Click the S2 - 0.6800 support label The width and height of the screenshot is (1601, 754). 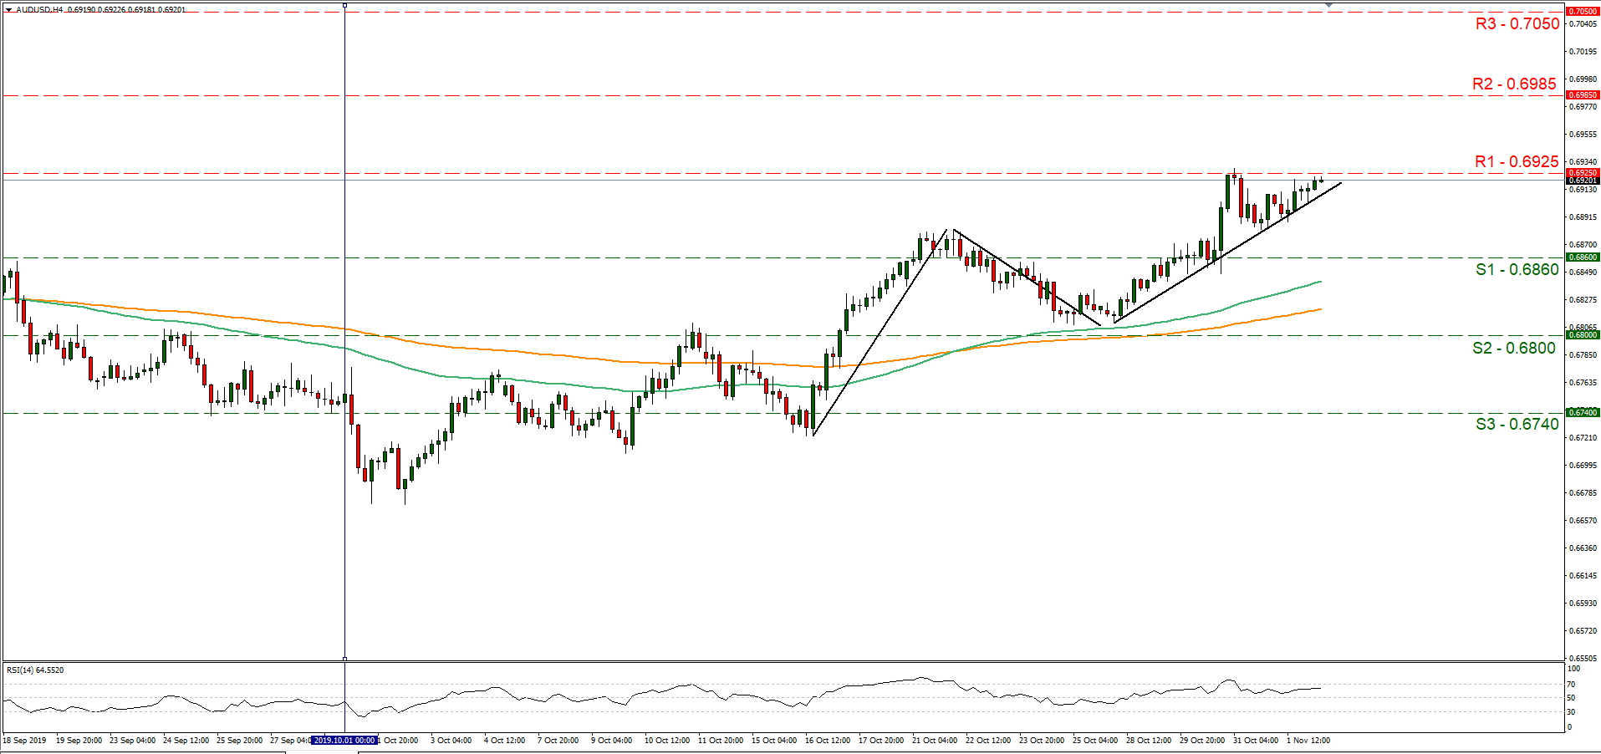pyautogui.click(x=1514, y=349)
